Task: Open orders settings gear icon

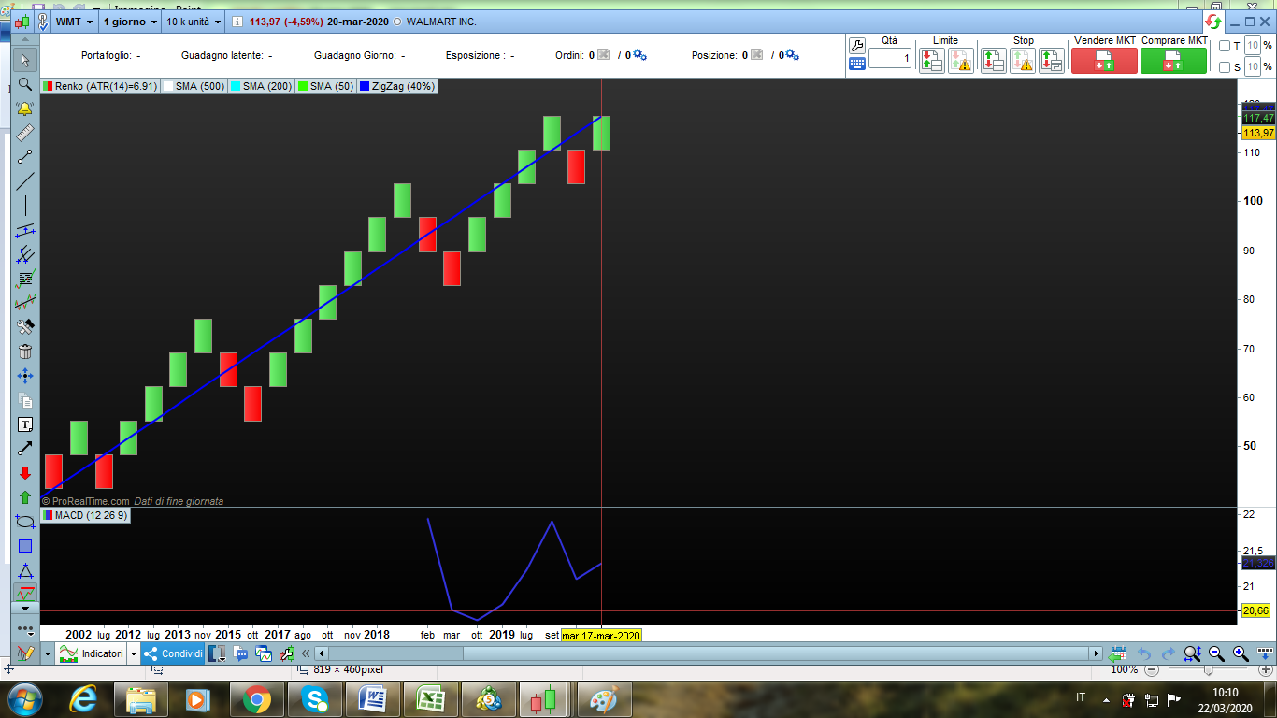Action: [x=639, y=55]
